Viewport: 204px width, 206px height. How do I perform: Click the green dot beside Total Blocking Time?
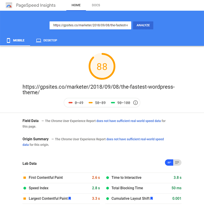108,188
